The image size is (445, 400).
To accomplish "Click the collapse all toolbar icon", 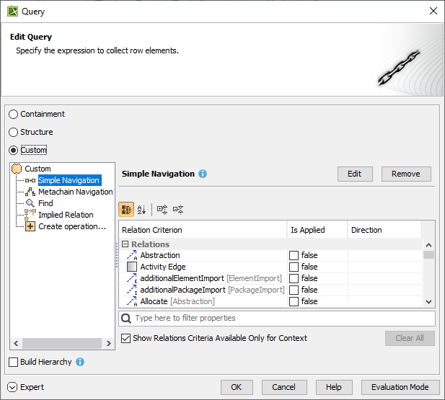I will click(x=178, y=209).
